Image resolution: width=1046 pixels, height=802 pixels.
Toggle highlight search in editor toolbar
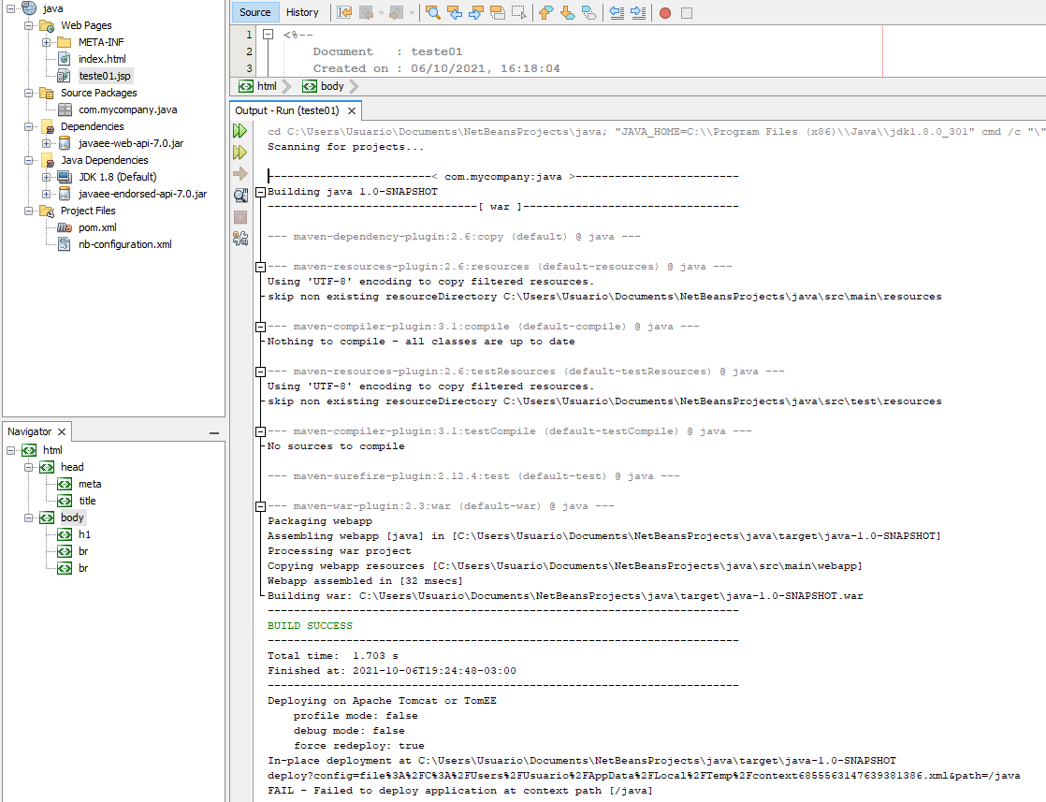click(498, 13)
